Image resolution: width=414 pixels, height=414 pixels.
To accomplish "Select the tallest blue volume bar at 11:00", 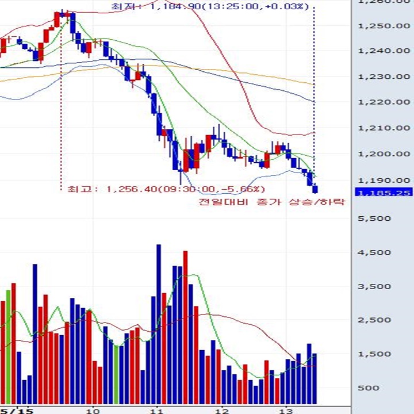I will coord(159,324).
